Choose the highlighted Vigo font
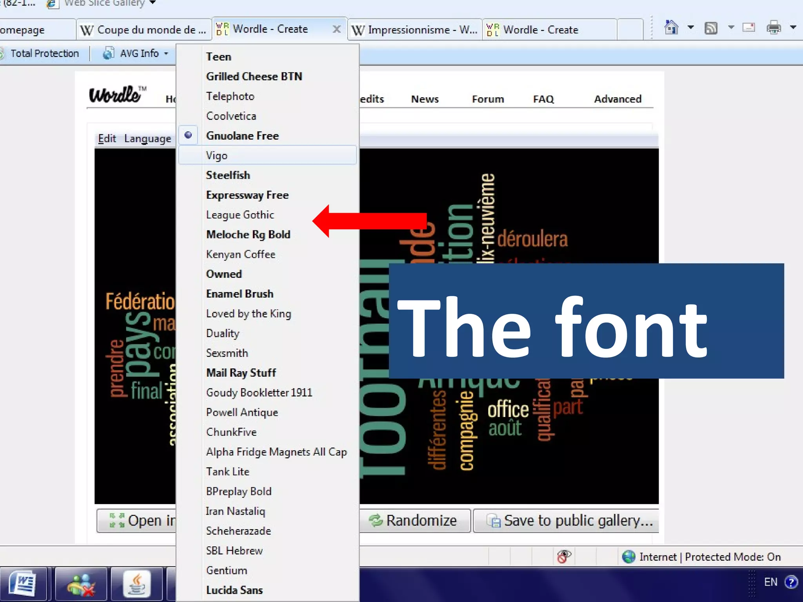The image size is (803, 602). pos(267,156)
